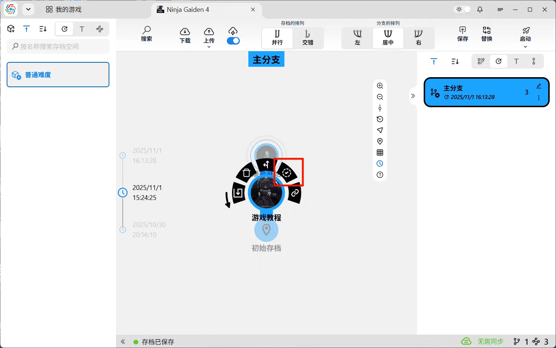
Task: Click the location pin icon in canvas toolbar
Action: [380, 141]
